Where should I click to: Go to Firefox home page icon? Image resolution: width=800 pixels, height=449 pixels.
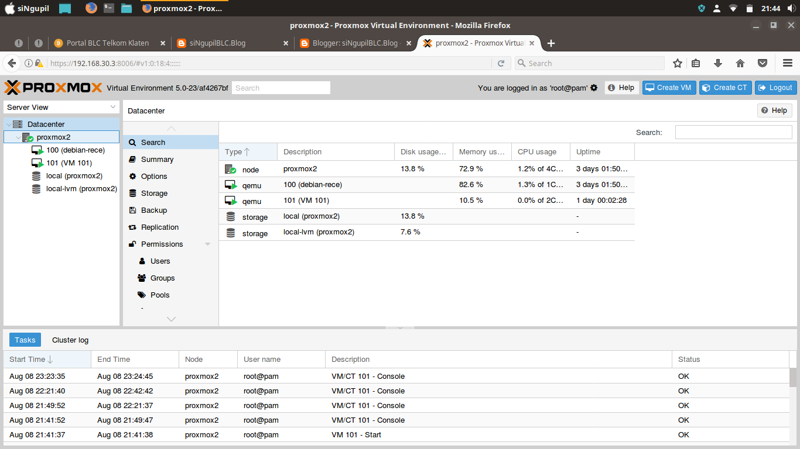coord(740,63)
